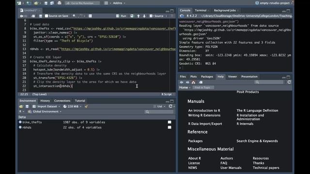Open the new file dropdown arrow
Viewport: 310px width, 174px height.
coord(23,3)
